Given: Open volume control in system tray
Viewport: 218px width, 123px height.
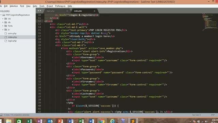Looking at the screenshot, I should pyautogui.click(x=206, y=122).
